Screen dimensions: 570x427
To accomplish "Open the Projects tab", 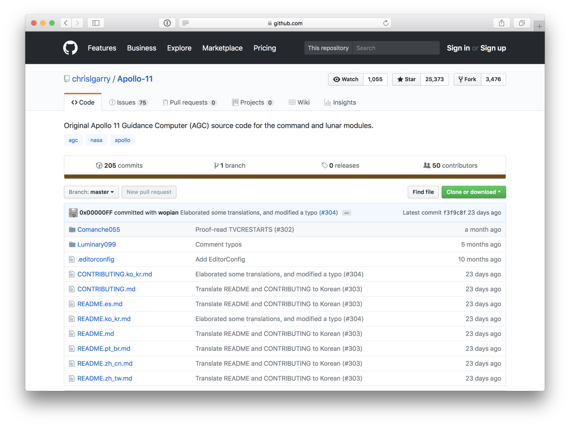I will (253, 102).
